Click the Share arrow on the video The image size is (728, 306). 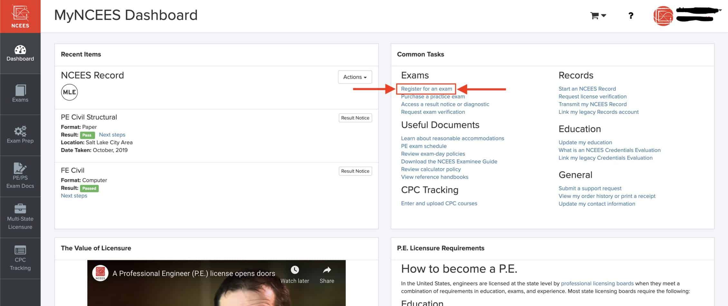coord(327,270)
